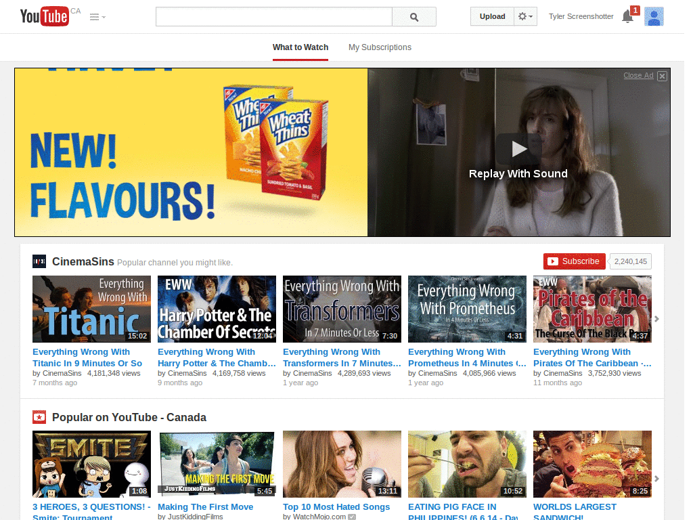Close the ad with X icon
This screenshot has width=693, height=520.
coord(662,76)
